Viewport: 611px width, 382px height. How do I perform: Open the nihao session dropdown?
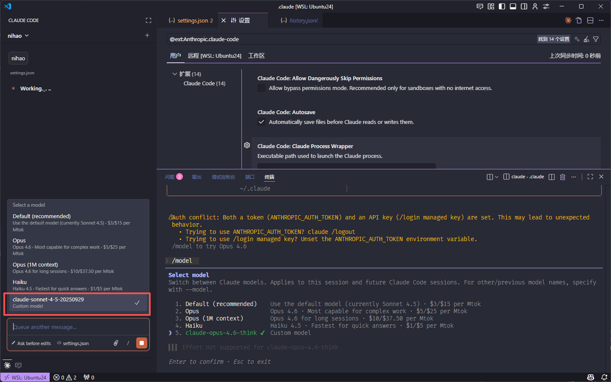coord(18,36)
